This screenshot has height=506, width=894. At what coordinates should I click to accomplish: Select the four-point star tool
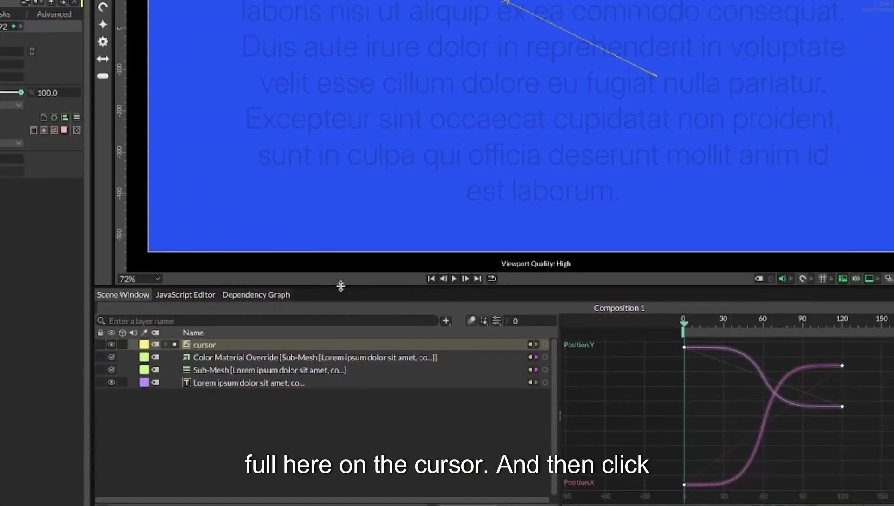click(103, 24)
